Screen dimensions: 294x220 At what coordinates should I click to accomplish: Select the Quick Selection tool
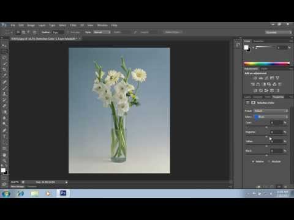(4, 64)
